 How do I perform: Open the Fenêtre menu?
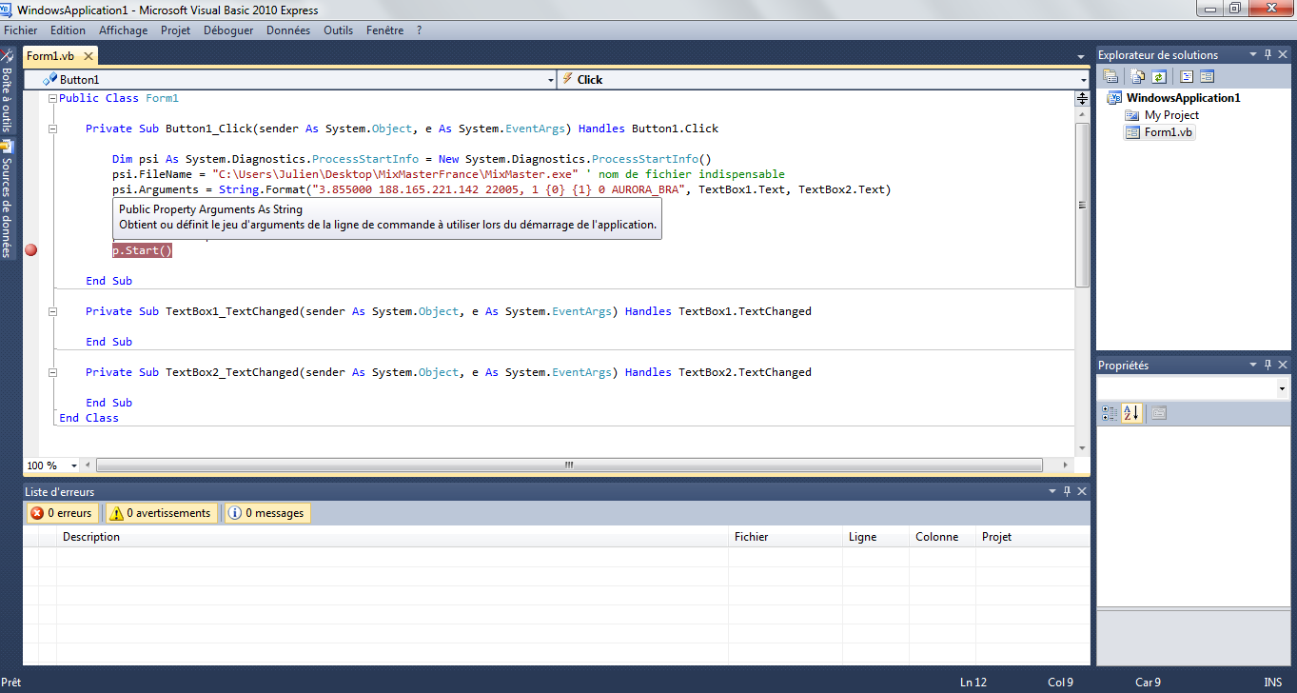(x=385, y=30)
